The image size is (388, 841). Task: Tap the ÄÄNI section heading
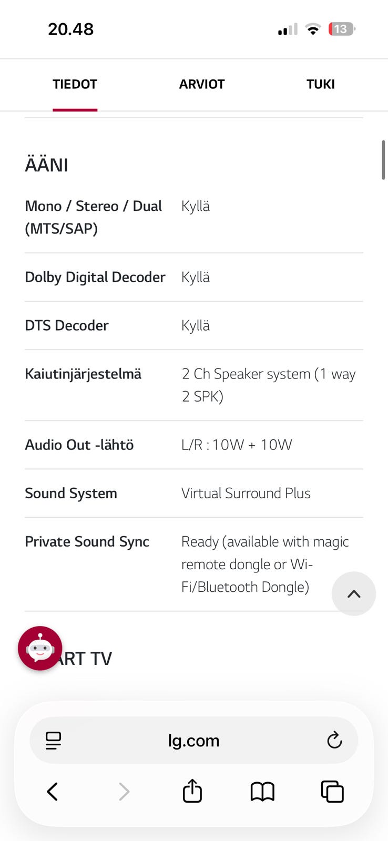coord(47,165)
